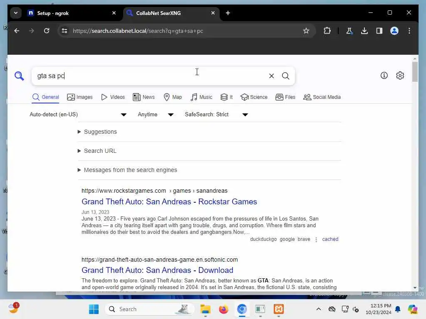Open the preferences gear icon
Image resolution: width=426 pixels, height=319 pixels.
(x=400, y=76)
